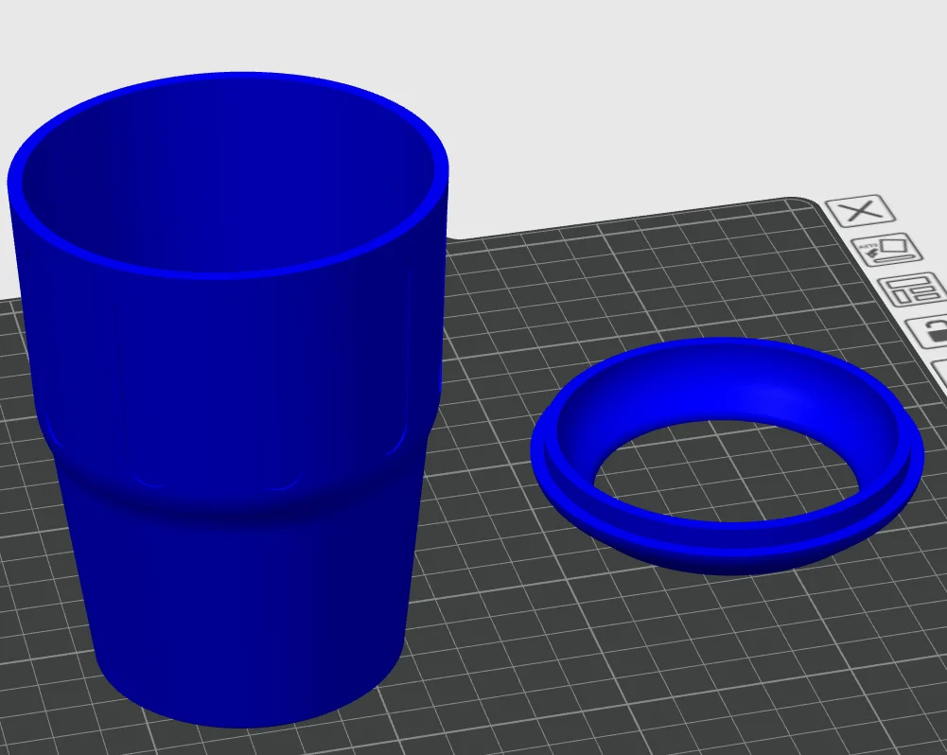
Task: Click the remove all objects X icon
Action: (x=860, y=210)
